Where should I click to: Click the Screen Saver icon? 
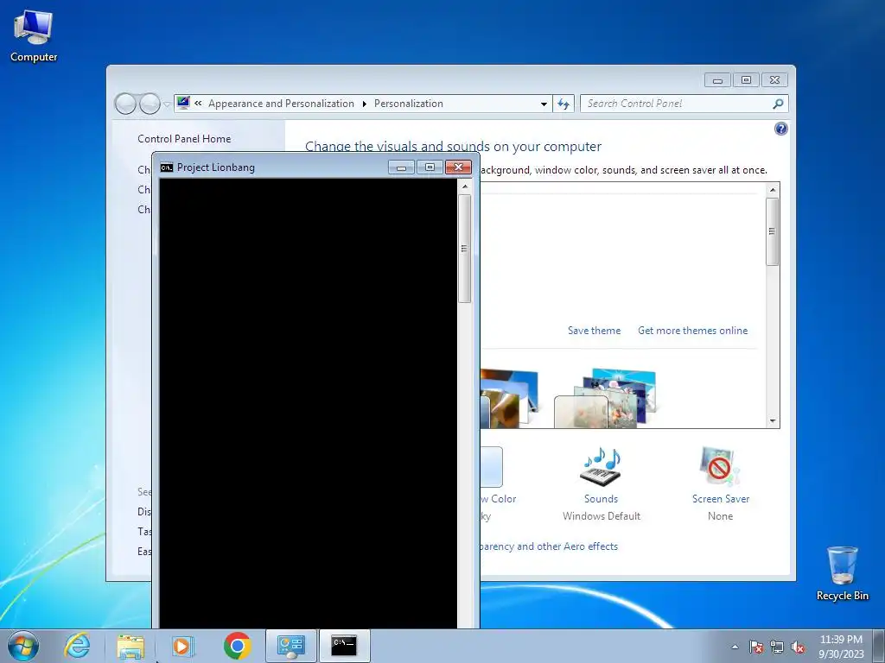coord(720,467)
